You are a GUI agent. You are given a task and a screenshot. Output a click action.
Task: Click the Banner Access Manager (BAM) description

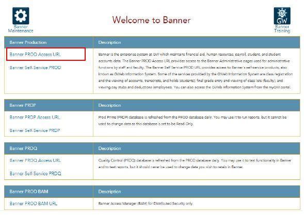(146, 204)
